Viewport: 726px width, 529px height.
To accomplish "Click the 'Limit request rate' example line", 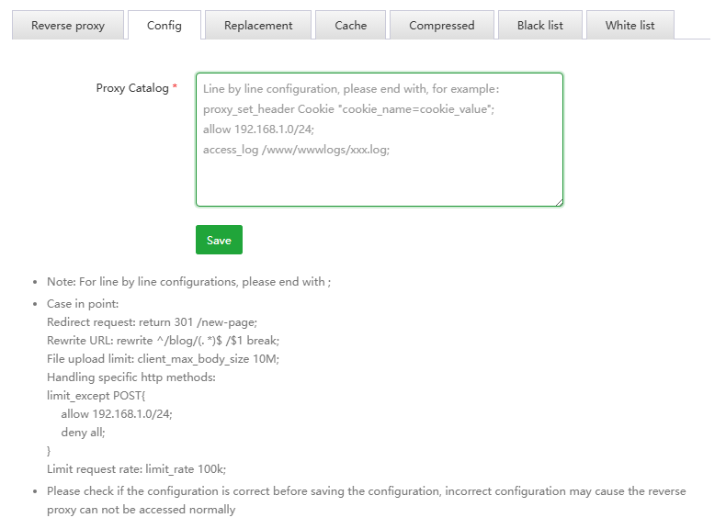I will (x=136, y=469).
